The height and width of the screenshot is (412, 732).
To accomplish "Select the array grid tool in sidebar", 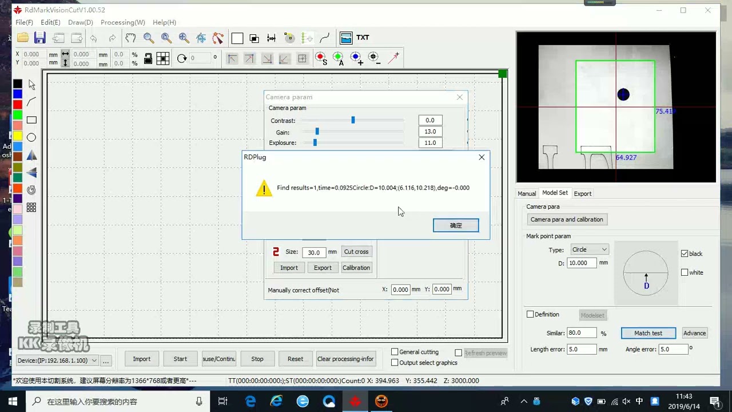I will (x=31, y=207).
